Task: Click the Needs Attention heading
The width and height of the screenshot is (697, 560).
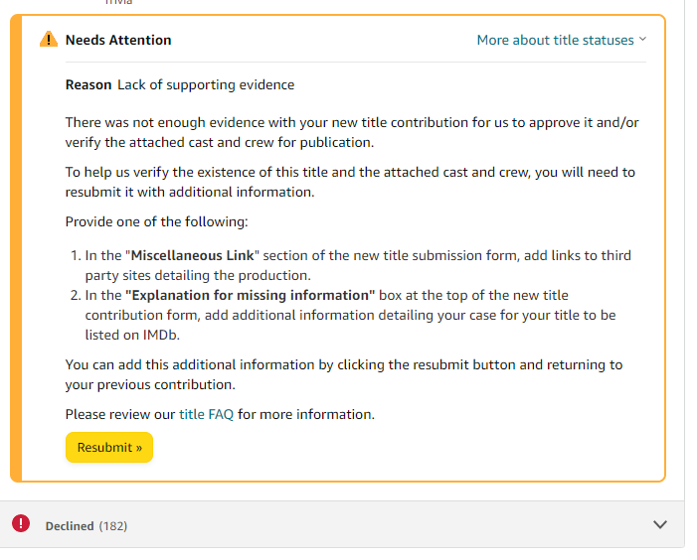Action: pos(118,40)
